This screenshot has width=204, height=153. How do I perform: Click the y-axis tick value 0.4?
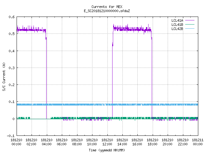tap(11, 51)
